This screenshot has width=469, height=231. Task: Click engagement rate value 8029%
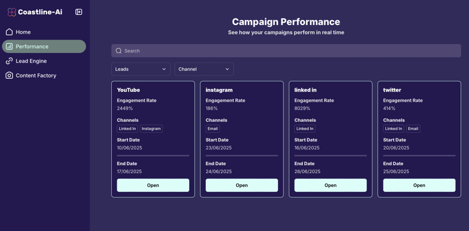click(x=302, y=108)
